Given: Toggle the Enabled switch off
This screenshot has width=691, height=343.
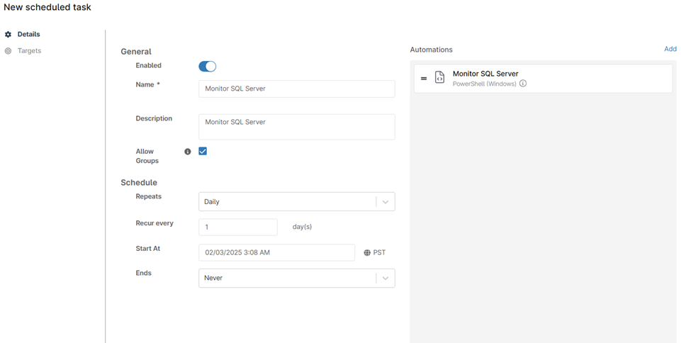Looking at the screenshot, I should [208, 66].
